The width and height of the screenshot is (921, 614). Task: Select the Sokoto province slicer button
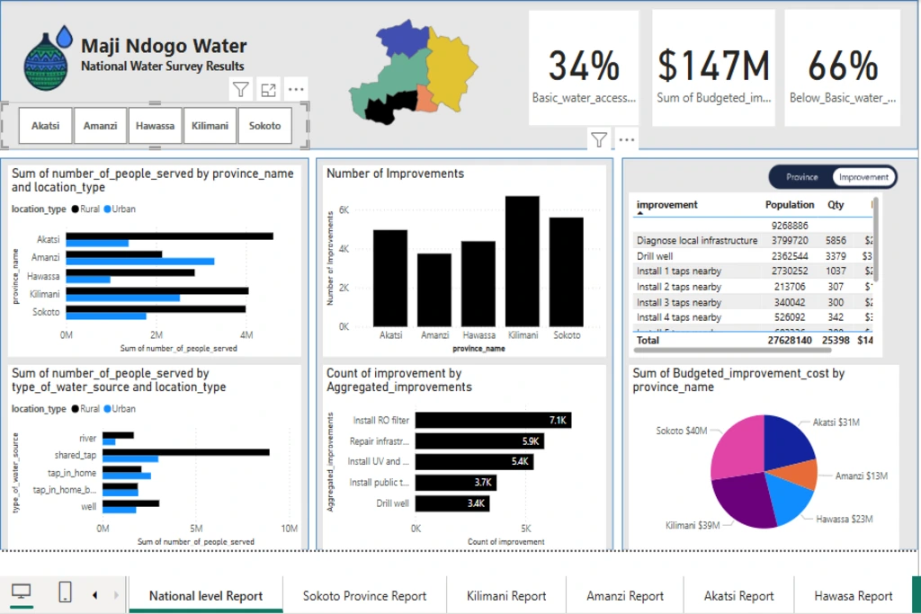[x=265, y=126]
